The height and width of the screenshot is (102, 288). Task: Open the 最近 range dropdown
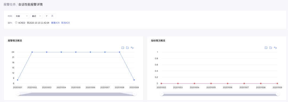click(37, 16)
